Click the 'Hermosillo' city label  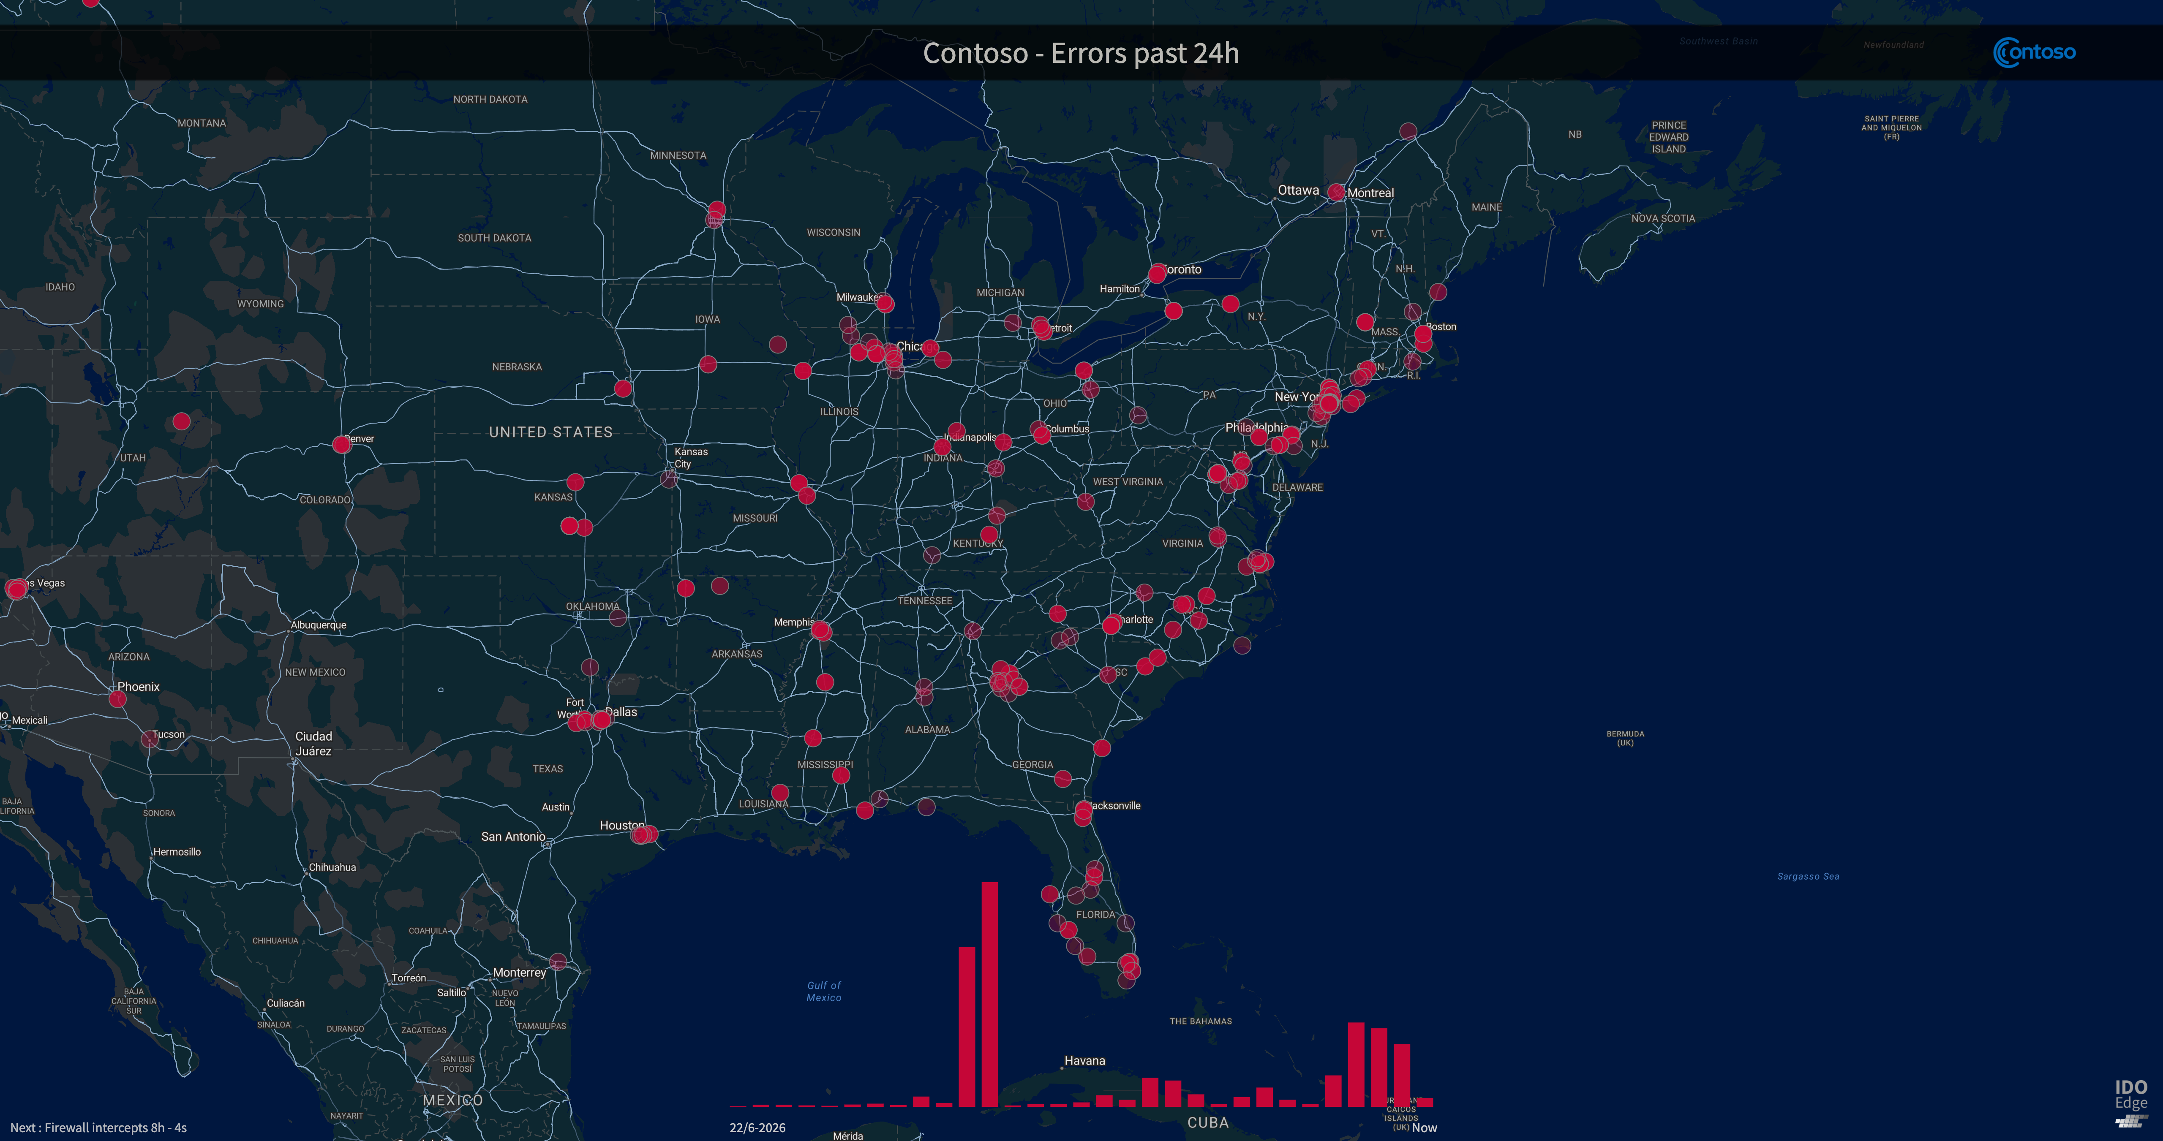177,851
